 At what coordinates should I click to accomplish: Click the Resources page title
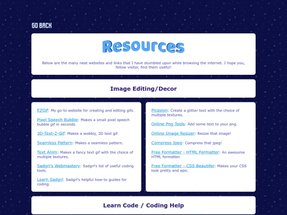click(143, 47)
